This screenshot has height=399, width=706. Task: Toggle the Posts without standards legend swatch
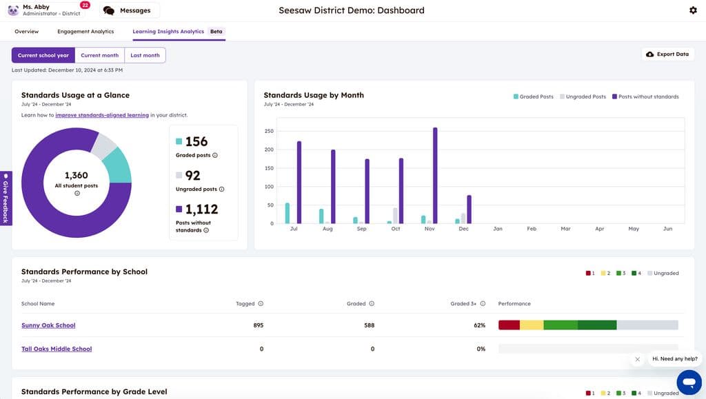614,96
